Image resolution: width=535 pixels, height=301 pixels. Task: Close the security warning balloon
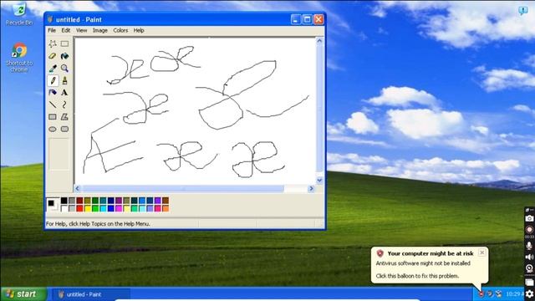481,253
